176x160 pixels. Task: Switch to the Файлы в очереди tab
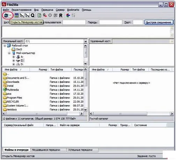16,150
